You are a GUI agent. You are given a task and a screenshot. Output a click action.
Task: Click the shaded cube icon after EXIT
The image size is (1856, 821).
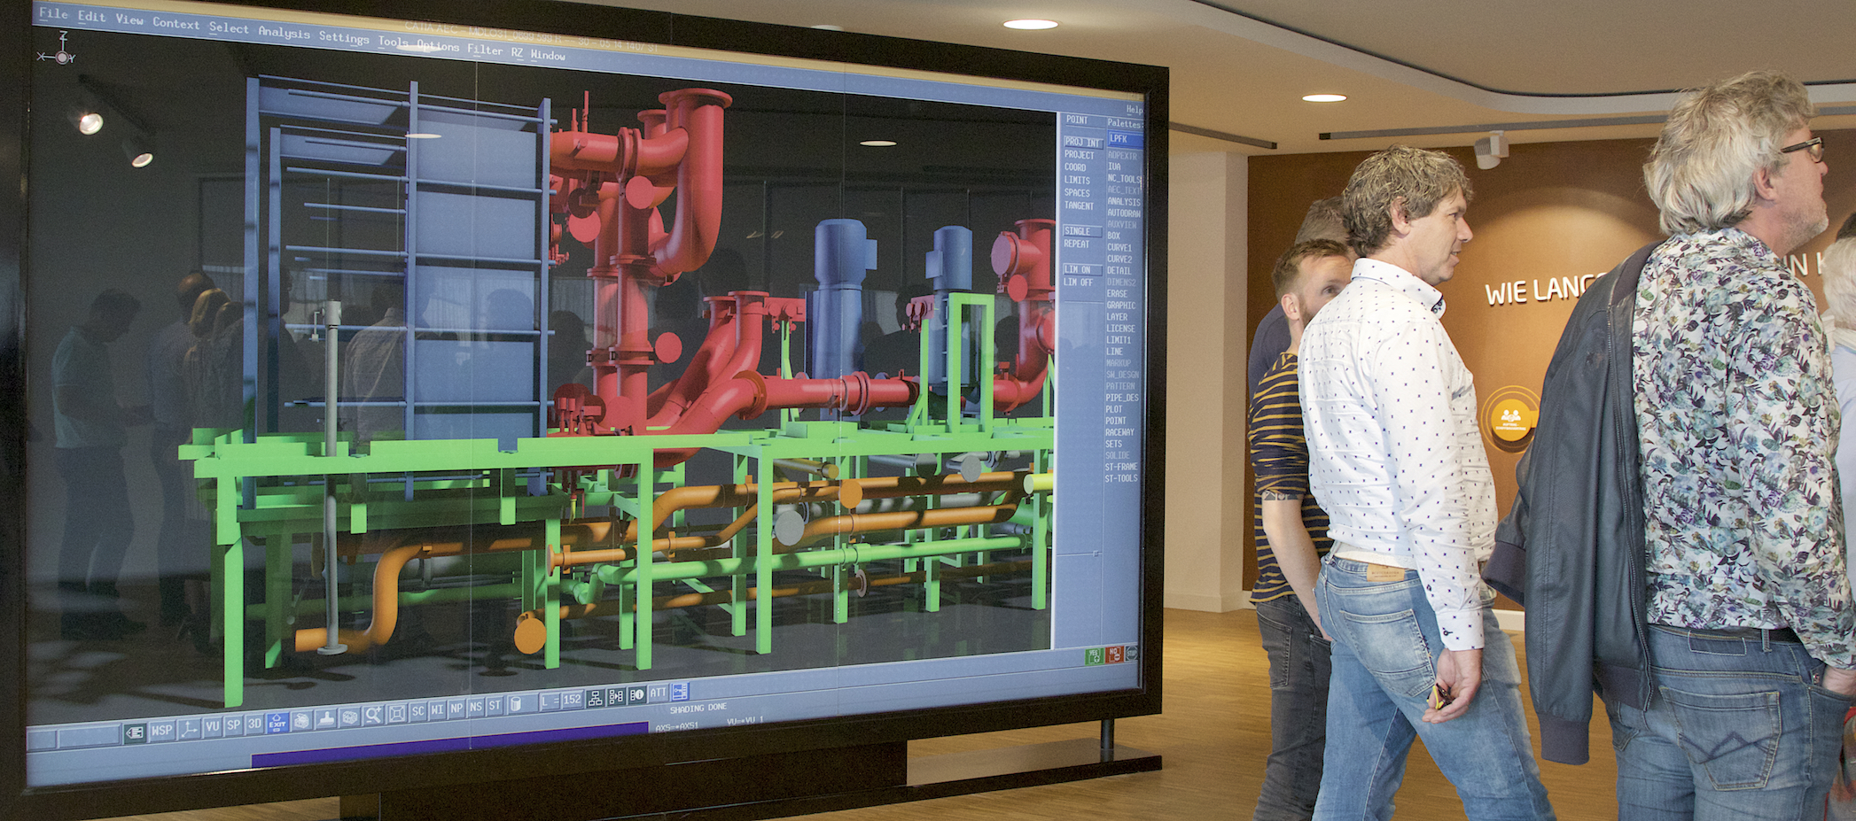[302, 721]
